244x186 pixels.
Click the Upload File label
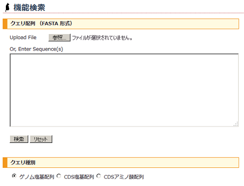pyautogui.click(x=23, y=38)
